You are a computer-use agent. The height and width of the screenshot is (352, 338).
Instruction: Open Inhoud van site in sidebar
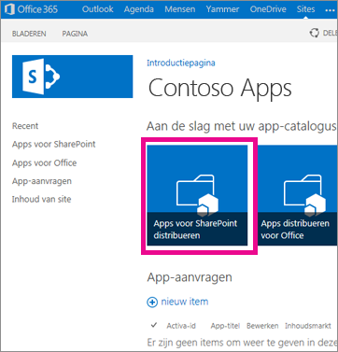coord(41,199)
